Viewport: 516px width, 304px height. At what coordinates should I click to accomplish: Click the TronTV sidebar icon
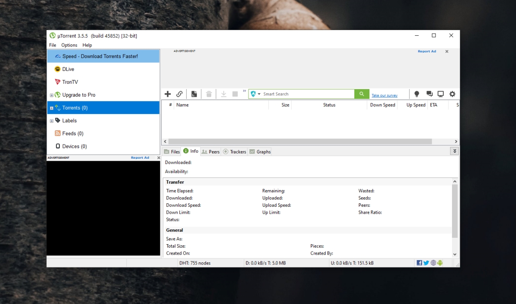[x=58, y=82]
